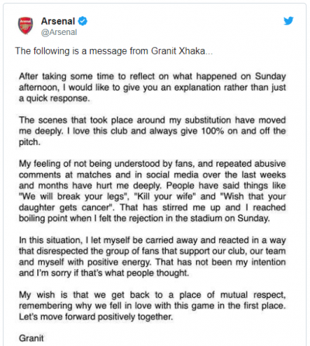The width and height of the screenshot is (310, 346).
Task: Click the line 'Let's move forward positively together.'
Action: [x=95, y=317]
